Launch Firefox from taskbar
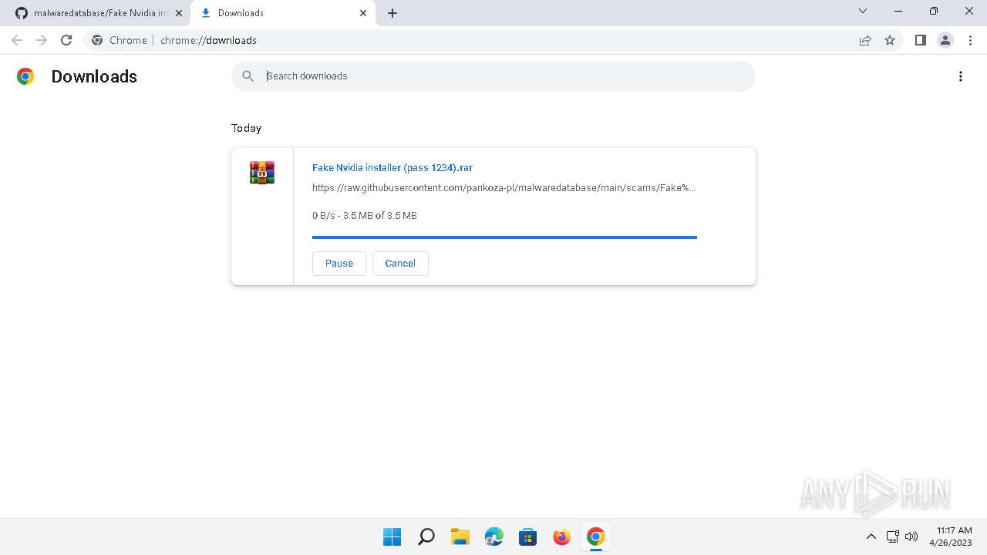987x555 pixels. [x=562, y=536]
